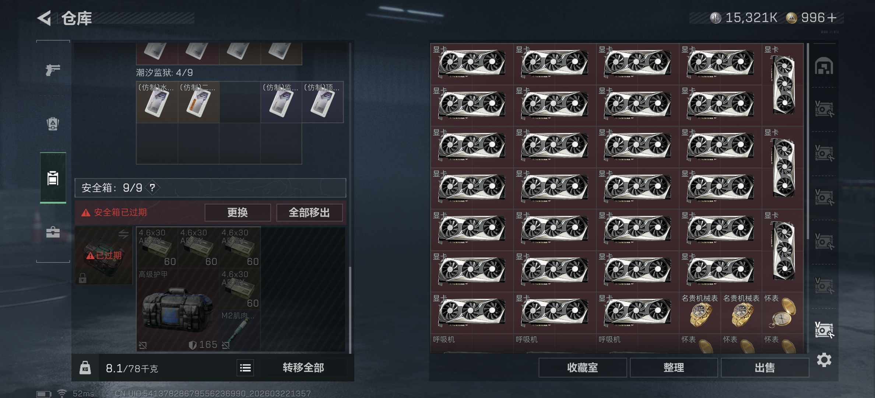The image size is (875, 398).
Task: Open the 收藏室 collection room
Action: click(583, 368)
